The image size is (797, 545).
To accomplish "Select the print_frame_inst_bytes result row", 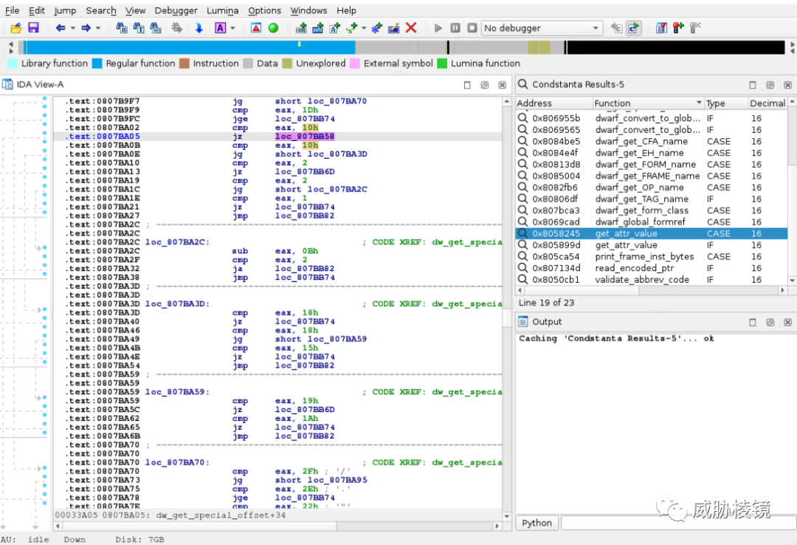I will pyautogui.click(x=651, y=256).
